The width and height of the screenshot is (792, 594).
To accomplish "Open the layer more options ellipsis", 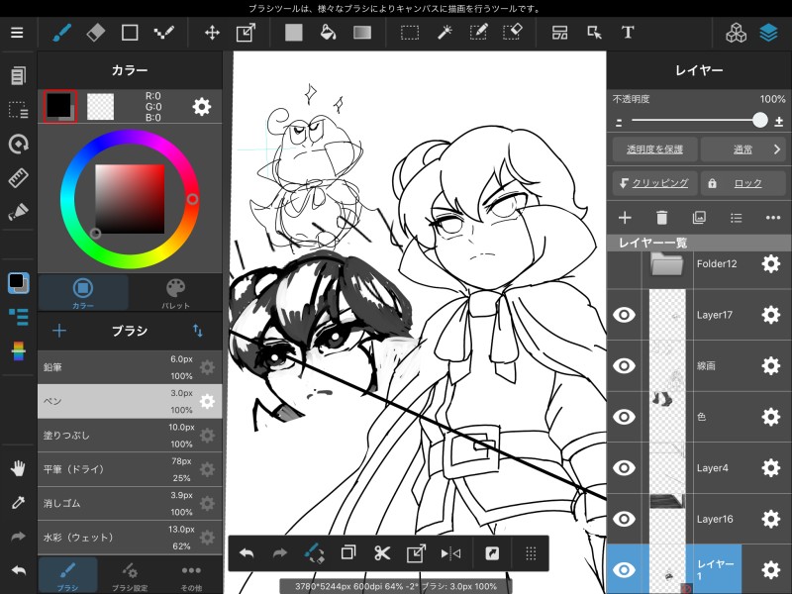I will pos(773,218).
